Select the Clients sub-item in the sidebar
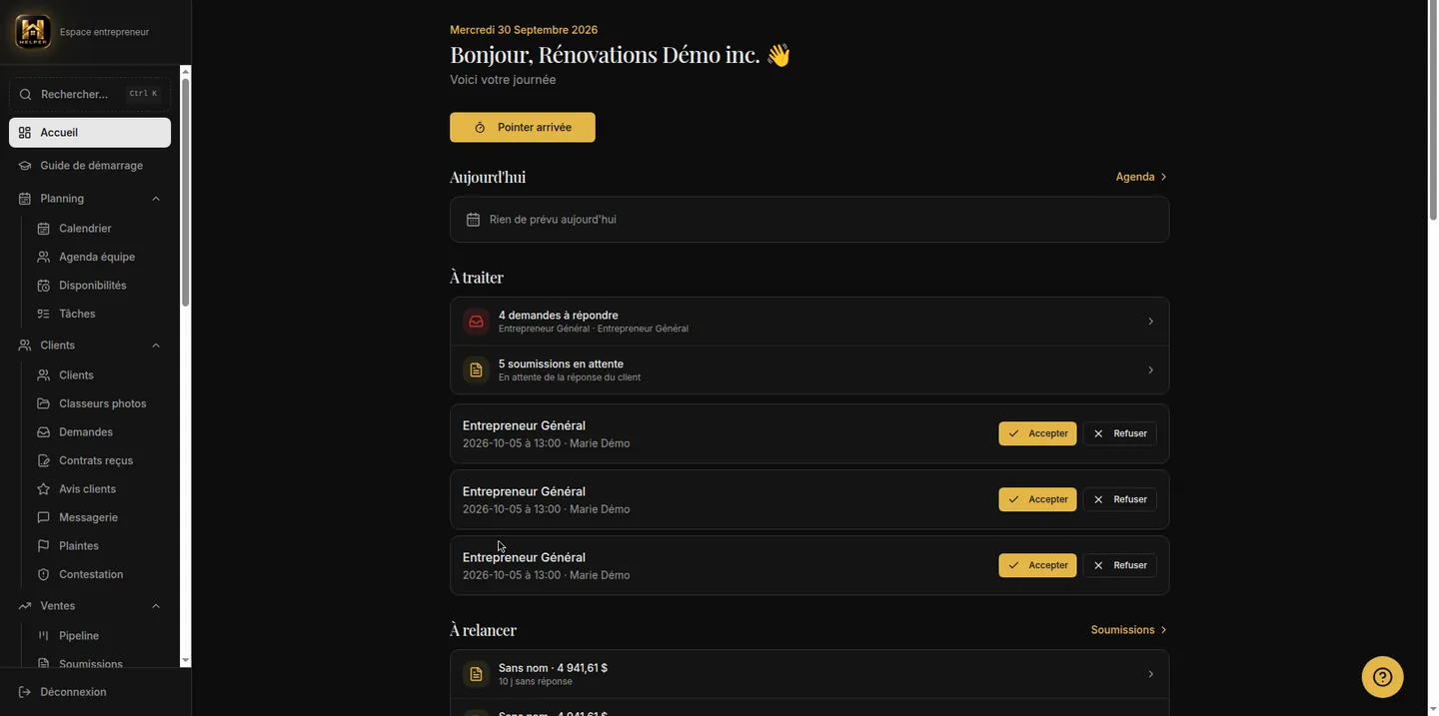This screenshot has width=1439, height=716. tap(99, 375)
